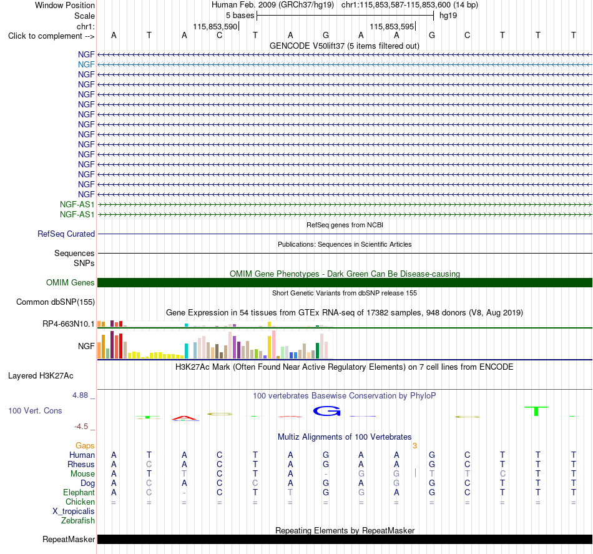Open the Layered H3K27Ac track label
Viewport: 593px width, 554px height.
coord(41,376)
